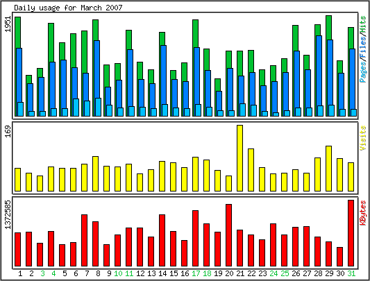Select green day 24 label
This screenshot has width=370, height=281.
[x=274, y=273]
